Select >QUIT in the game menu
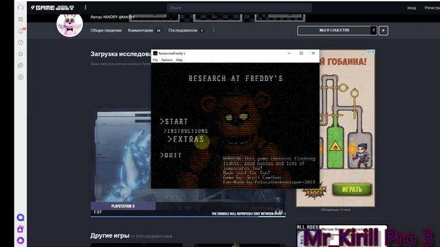The image size is (440, 247). tap(170, 155)
